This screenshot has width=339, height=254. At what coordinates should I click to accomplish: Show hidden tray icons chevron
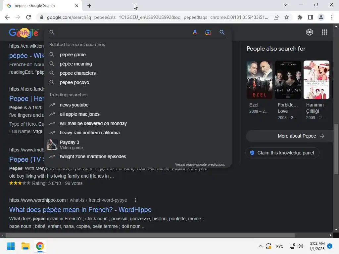(261, 246)
